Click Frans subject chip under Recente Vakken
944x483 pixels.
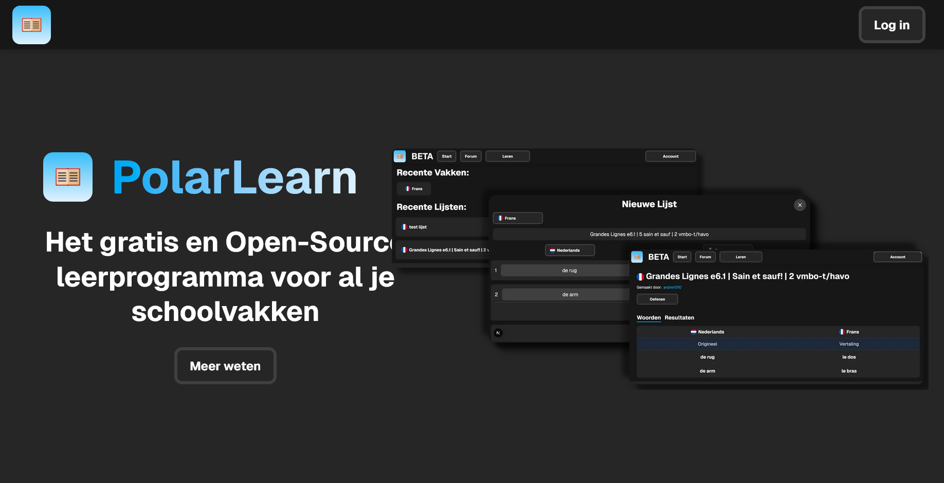tap(414, 189)
